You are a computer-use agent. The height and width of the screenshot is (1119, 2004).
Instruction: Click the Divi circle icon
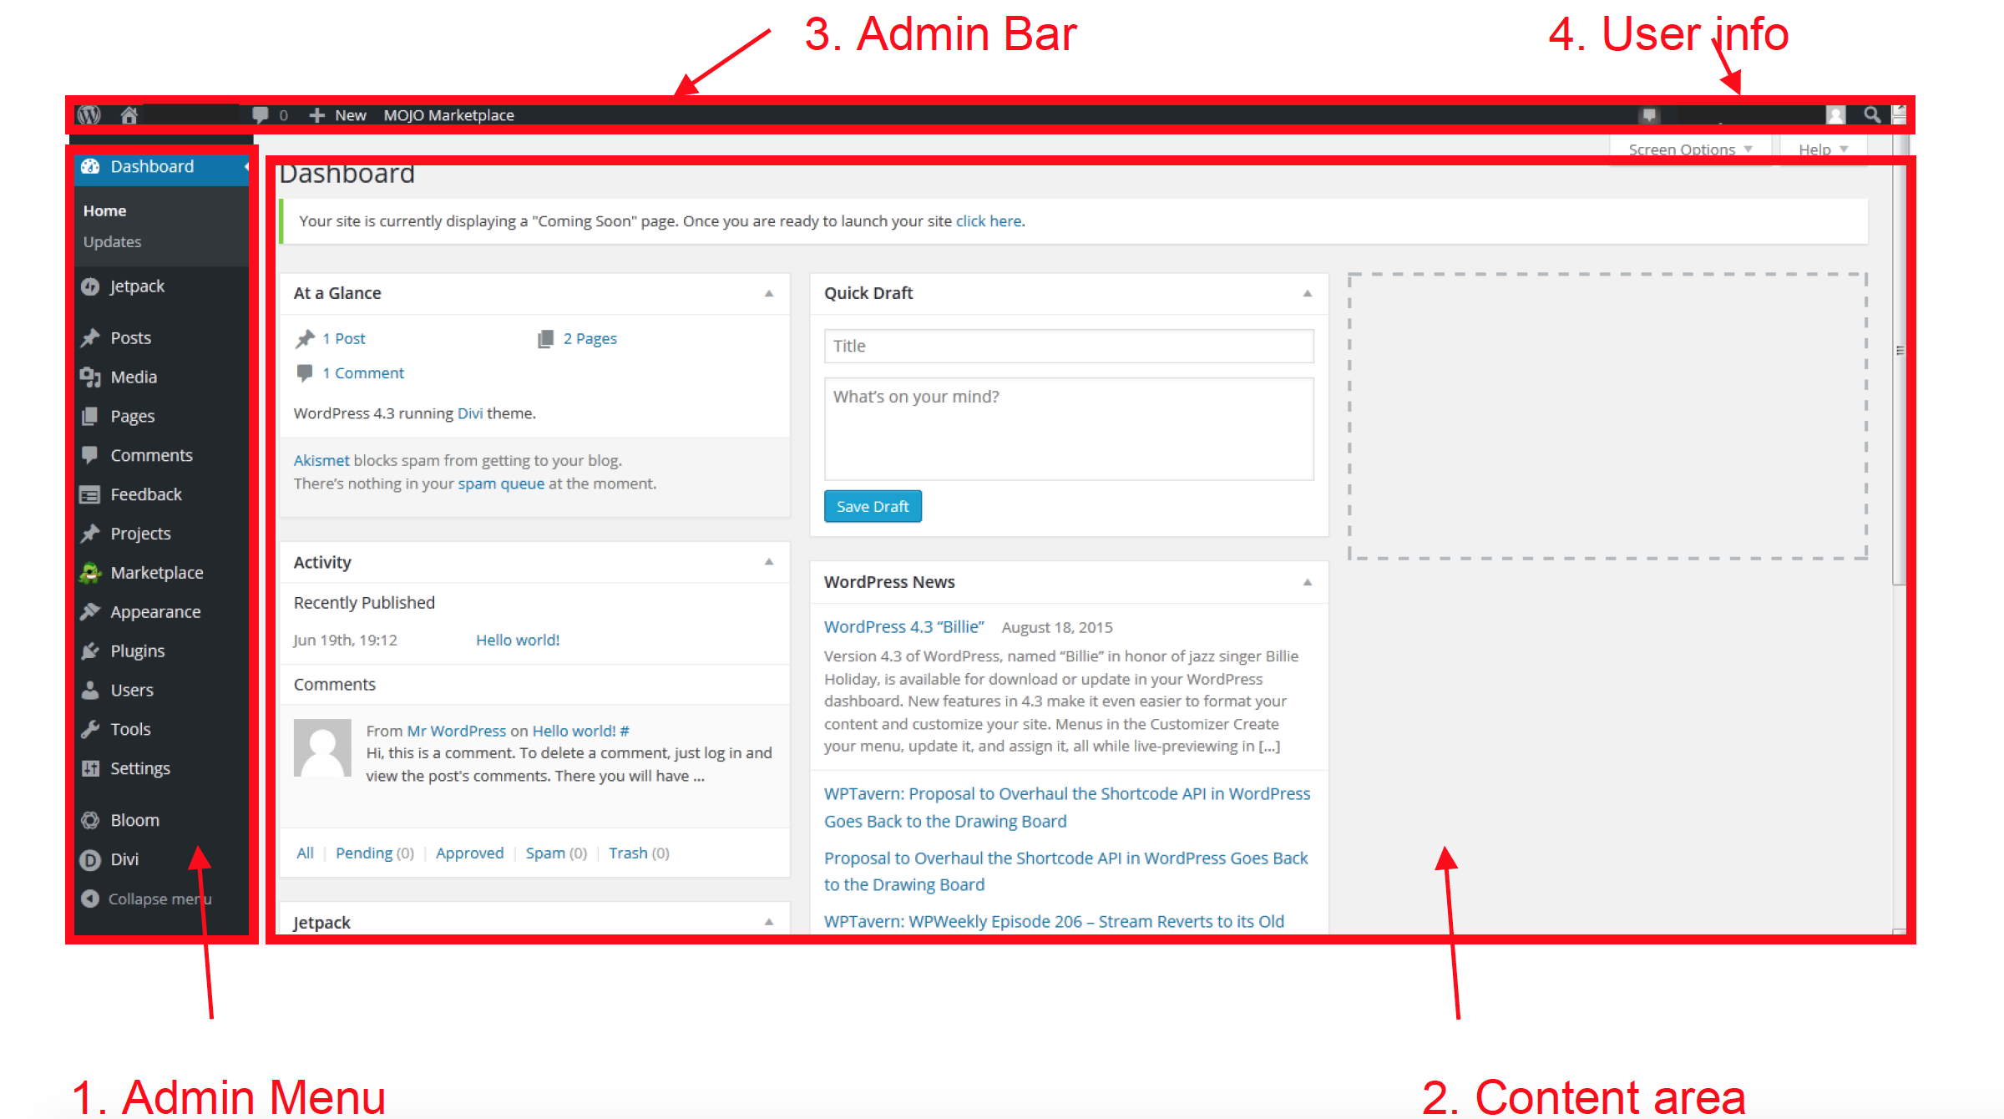point(90,859)
